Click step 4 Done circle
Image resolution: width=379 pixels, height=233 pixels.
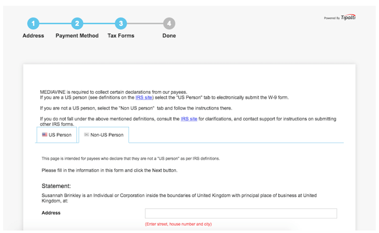[x=169, y=23]
